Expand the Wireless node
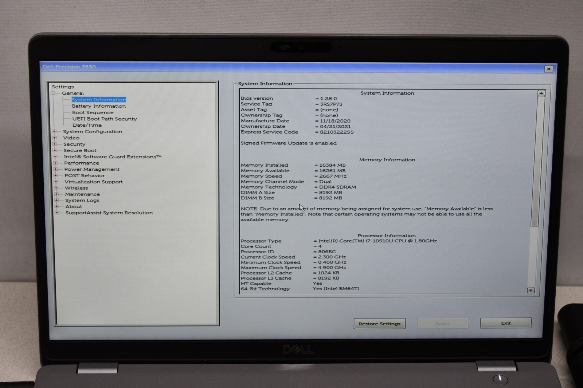This screenshot has height=388, width=583. click(x=56, y=188)
